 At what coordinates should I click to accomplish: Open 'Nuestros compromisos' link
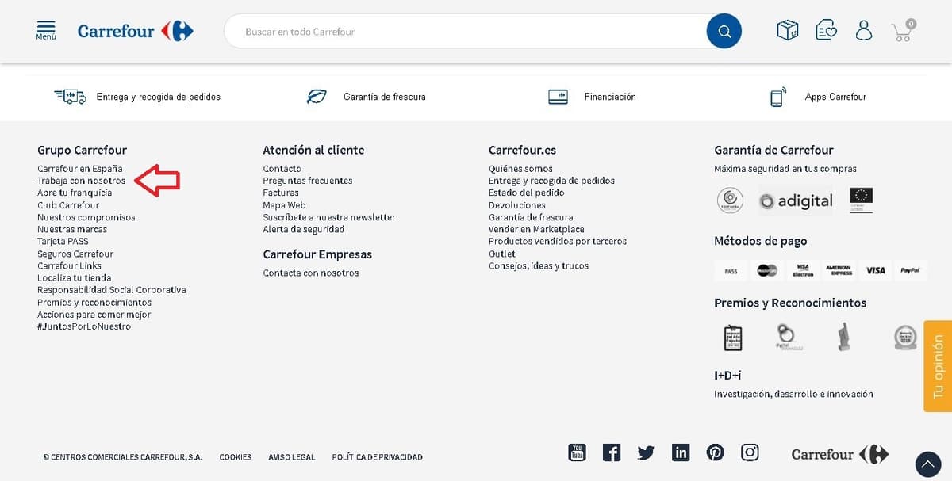86,217
